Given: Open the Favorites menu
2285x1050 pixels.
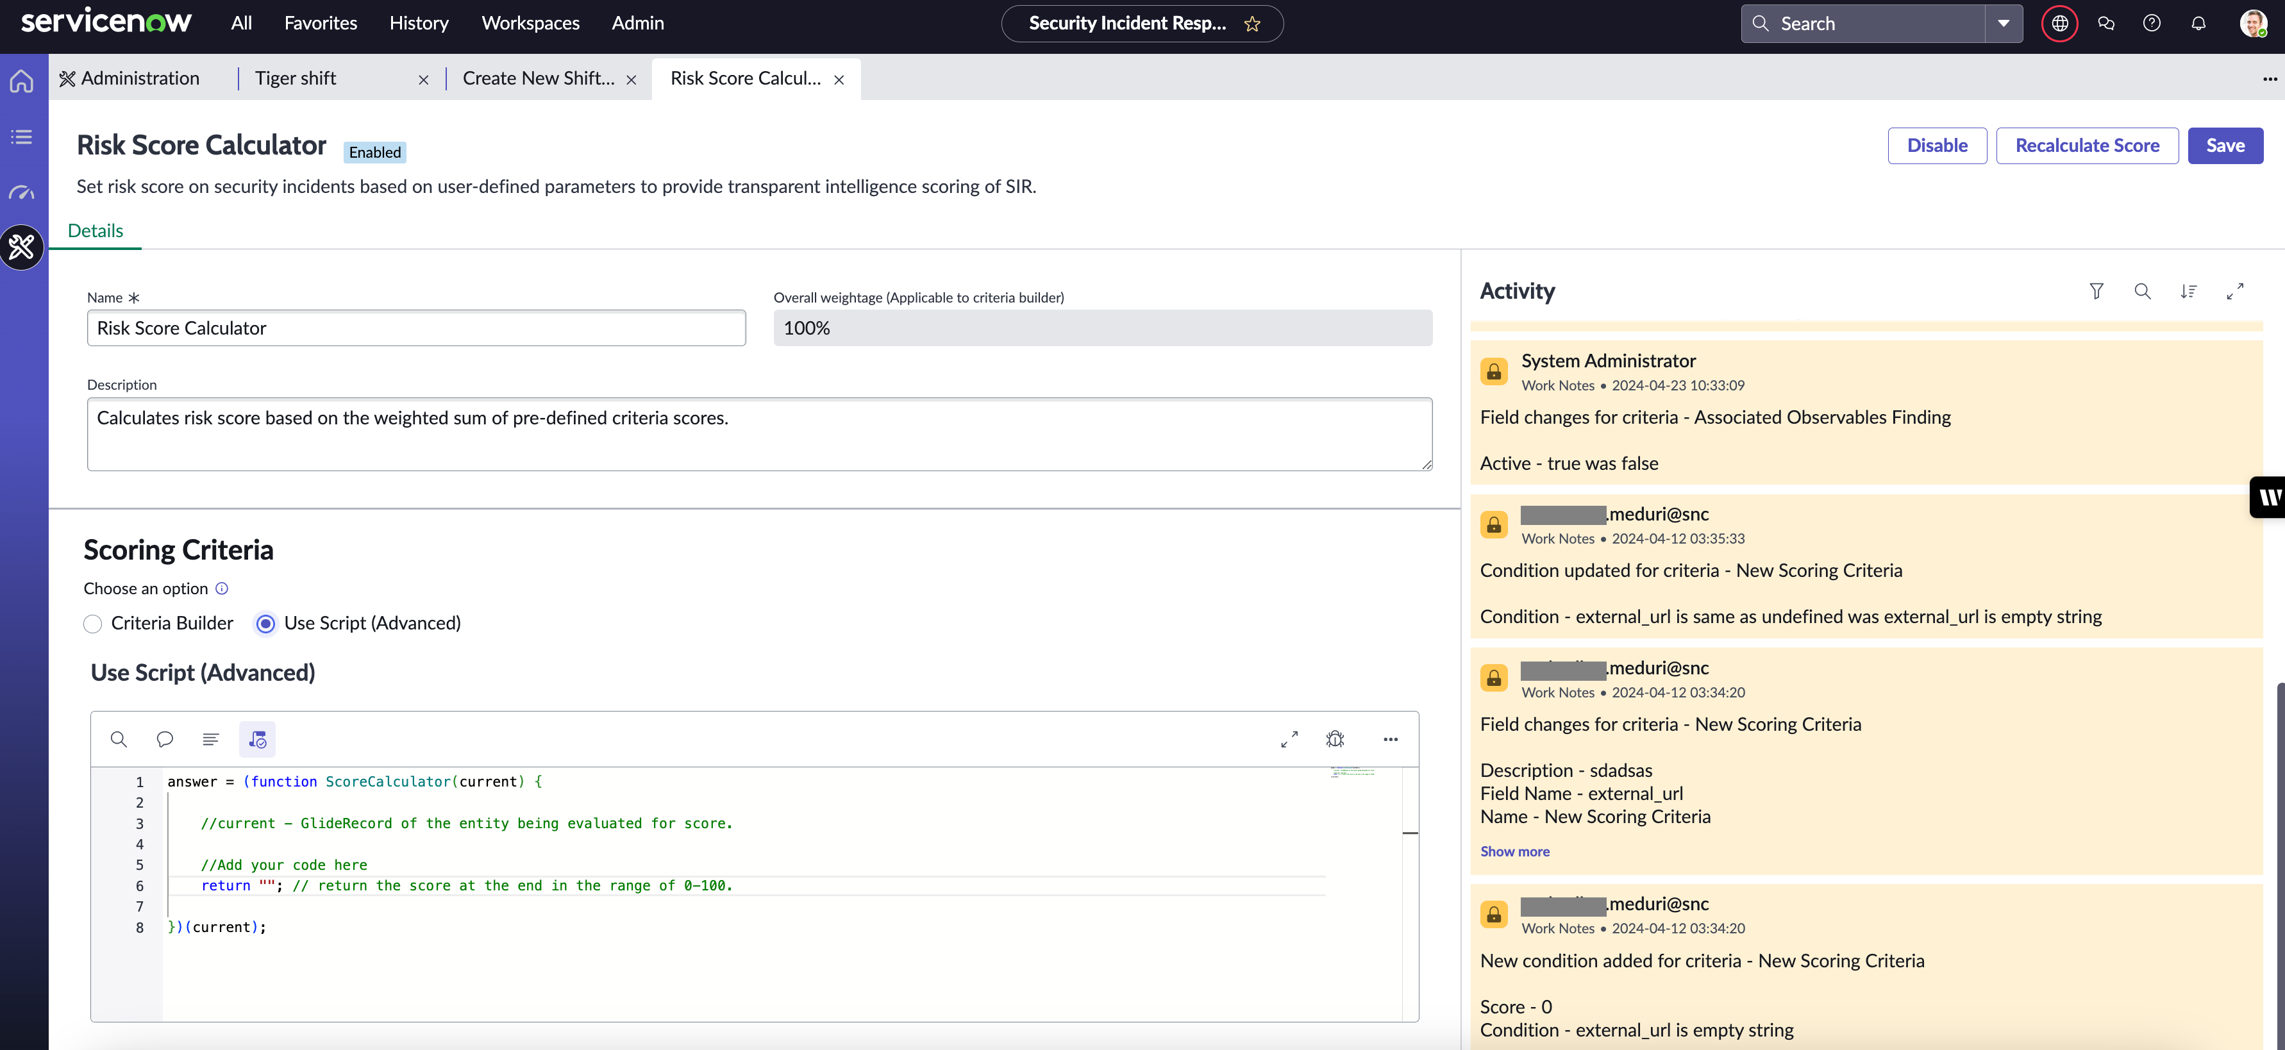Looking at the screenshot, I should 320,23.
